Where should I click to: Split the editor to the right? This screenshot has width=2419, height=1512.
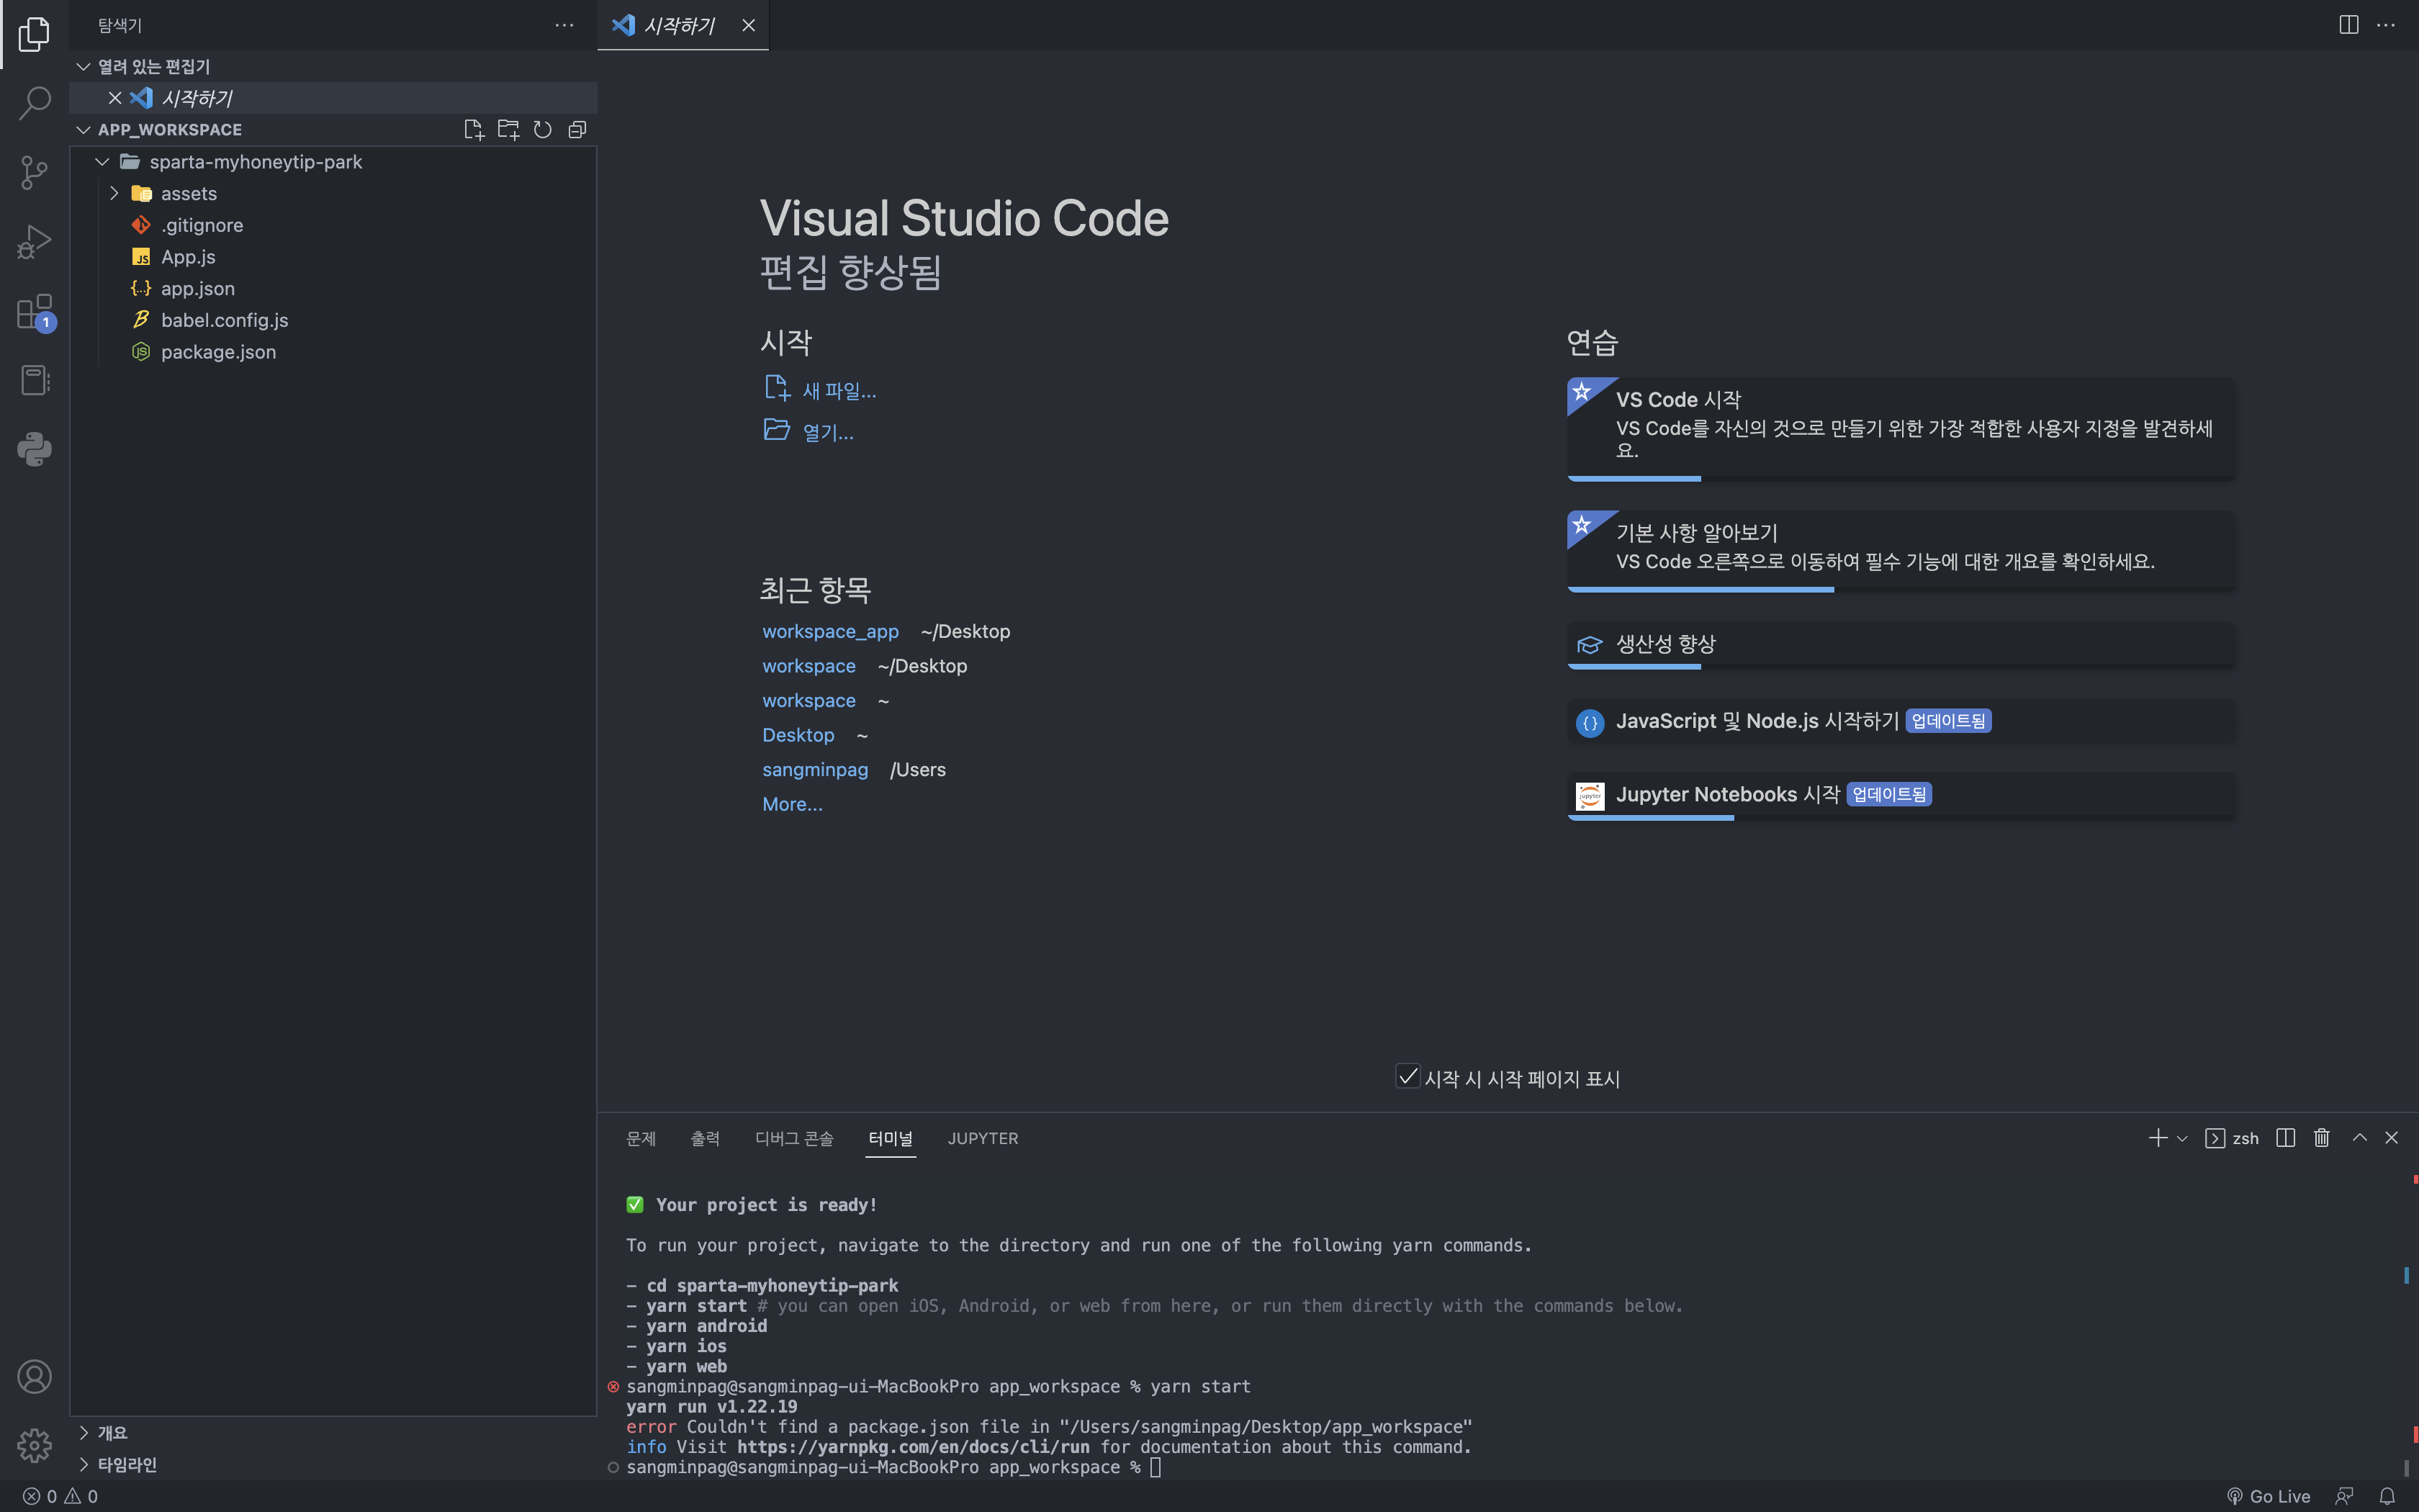[2349, 25]
